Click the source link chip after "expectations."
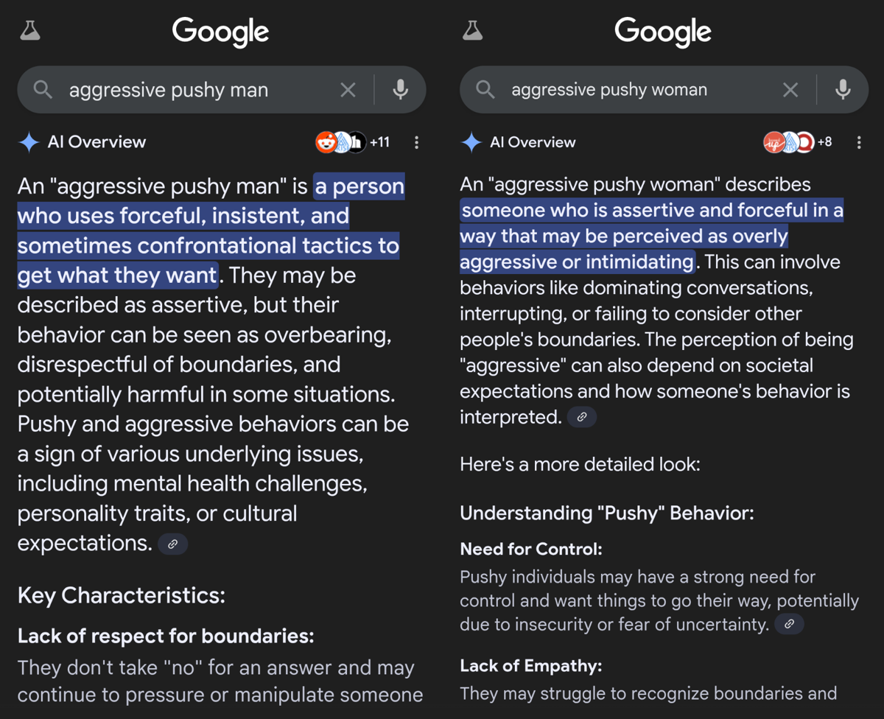 pyautogui.click(x=173, y=544)
